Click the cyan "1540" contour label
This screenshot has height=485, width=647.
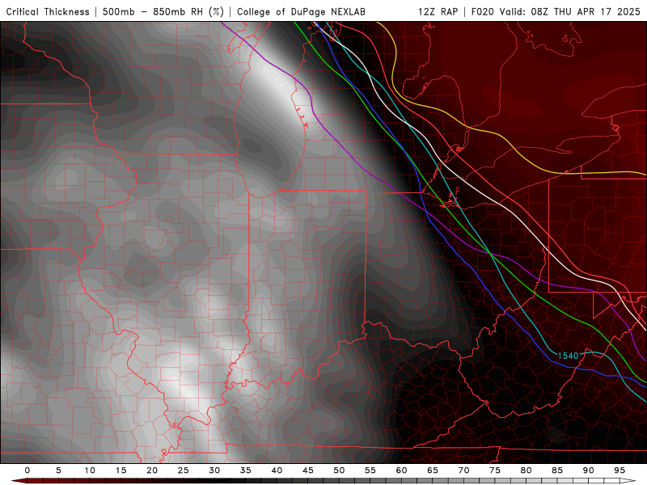(568, 356)
